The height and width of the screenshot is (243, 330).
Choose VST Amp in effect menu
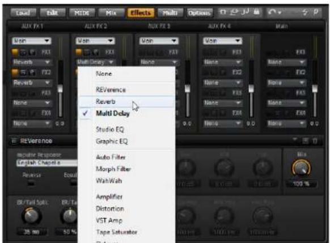[x=126, y=220]
